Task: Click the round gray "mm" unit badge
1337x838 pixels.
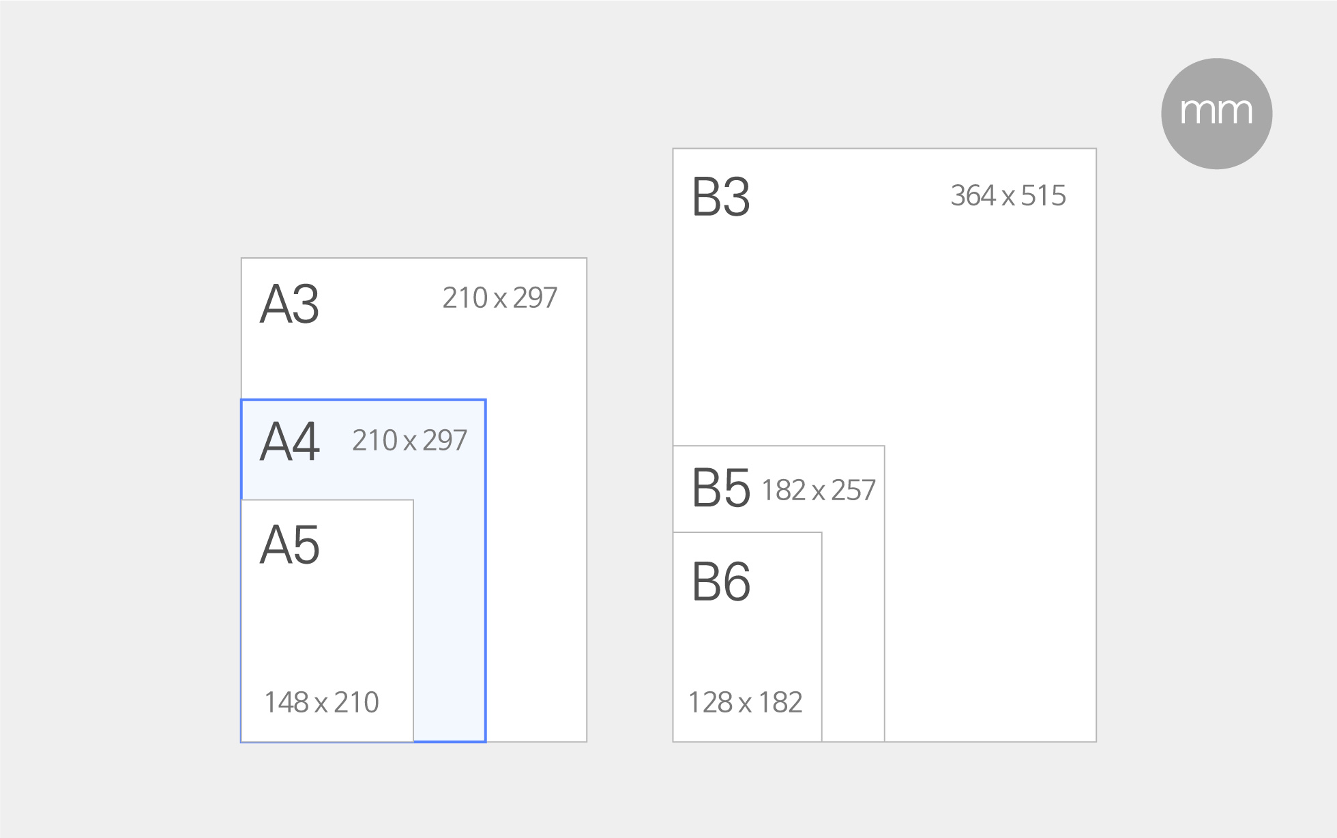Action: click(1216, 113)
